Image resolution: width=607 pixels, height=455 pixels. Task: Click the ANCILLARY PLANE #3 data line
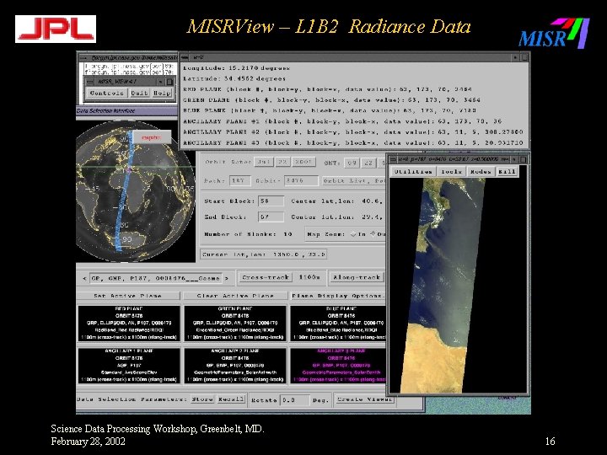point(353,142)
